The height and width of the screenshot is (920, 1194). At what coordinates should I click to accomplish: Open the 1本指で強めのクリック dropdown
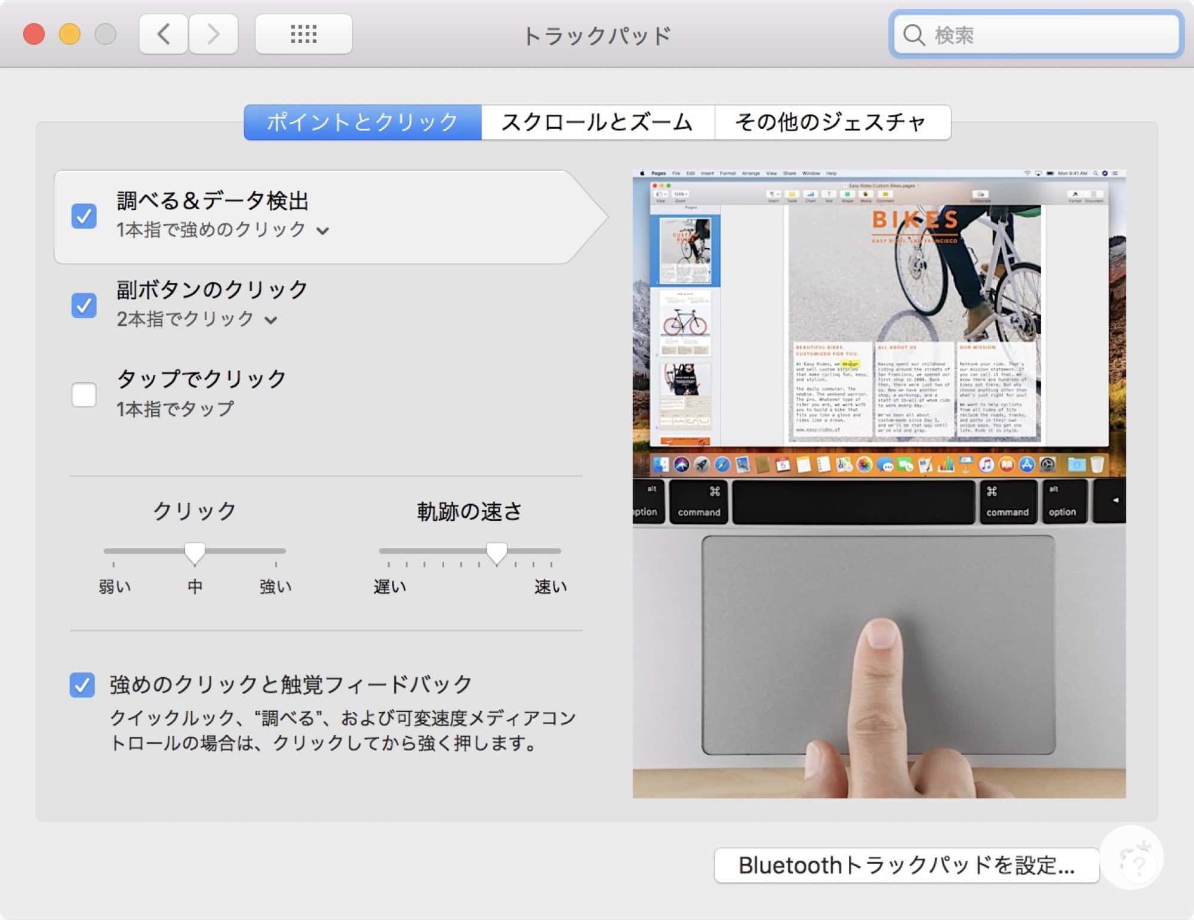click(x=223, y=230)
